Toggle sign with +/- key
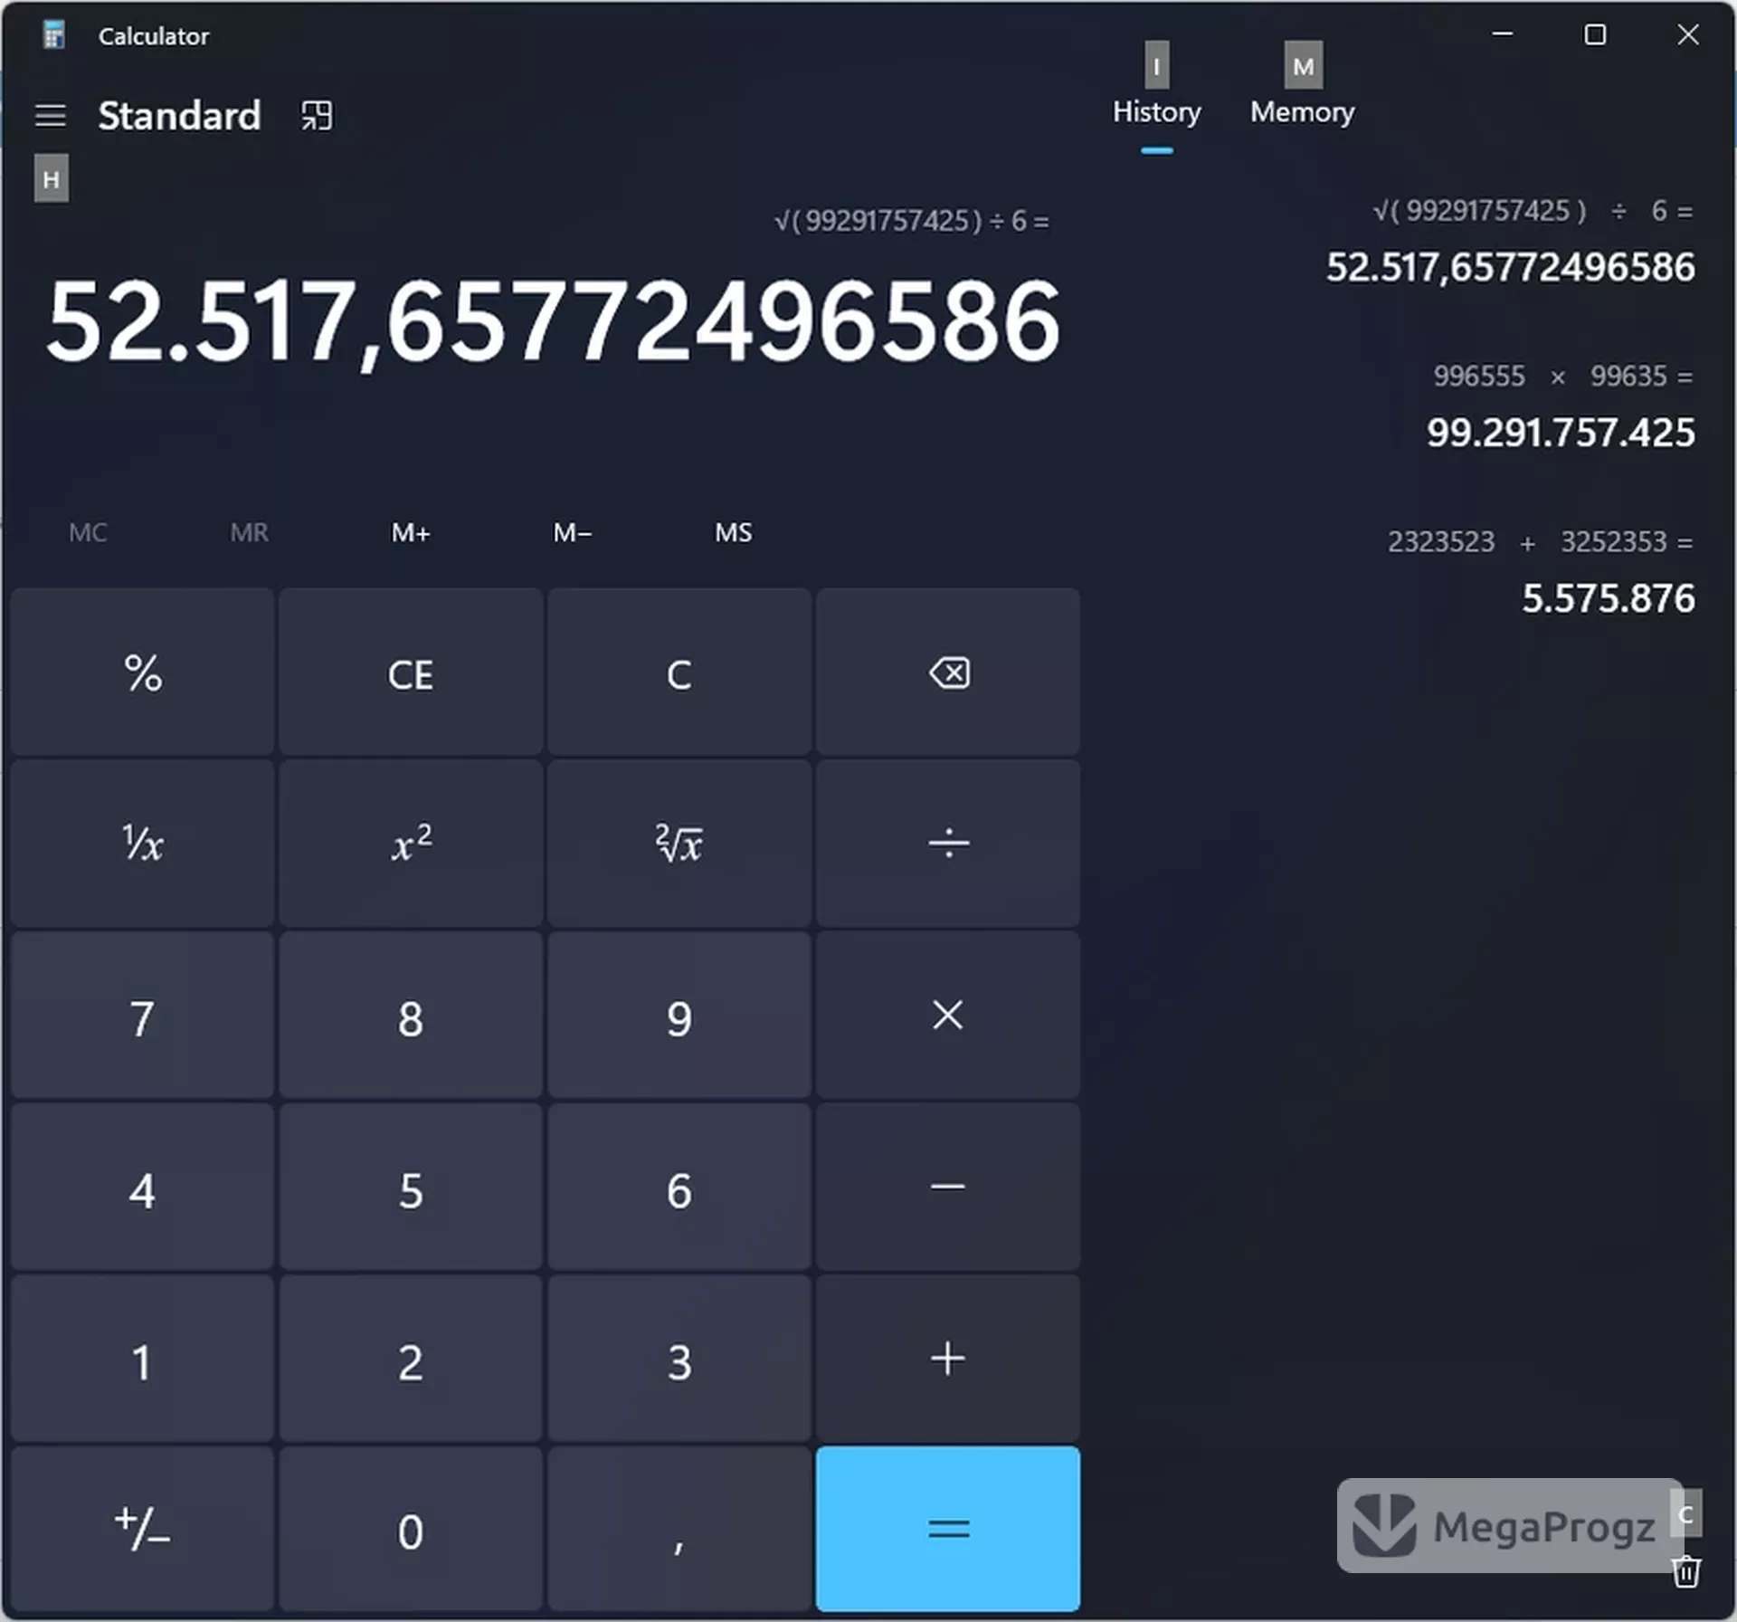The width and height of the screenshot is (1737, 1622). (x=142, y=1530)
